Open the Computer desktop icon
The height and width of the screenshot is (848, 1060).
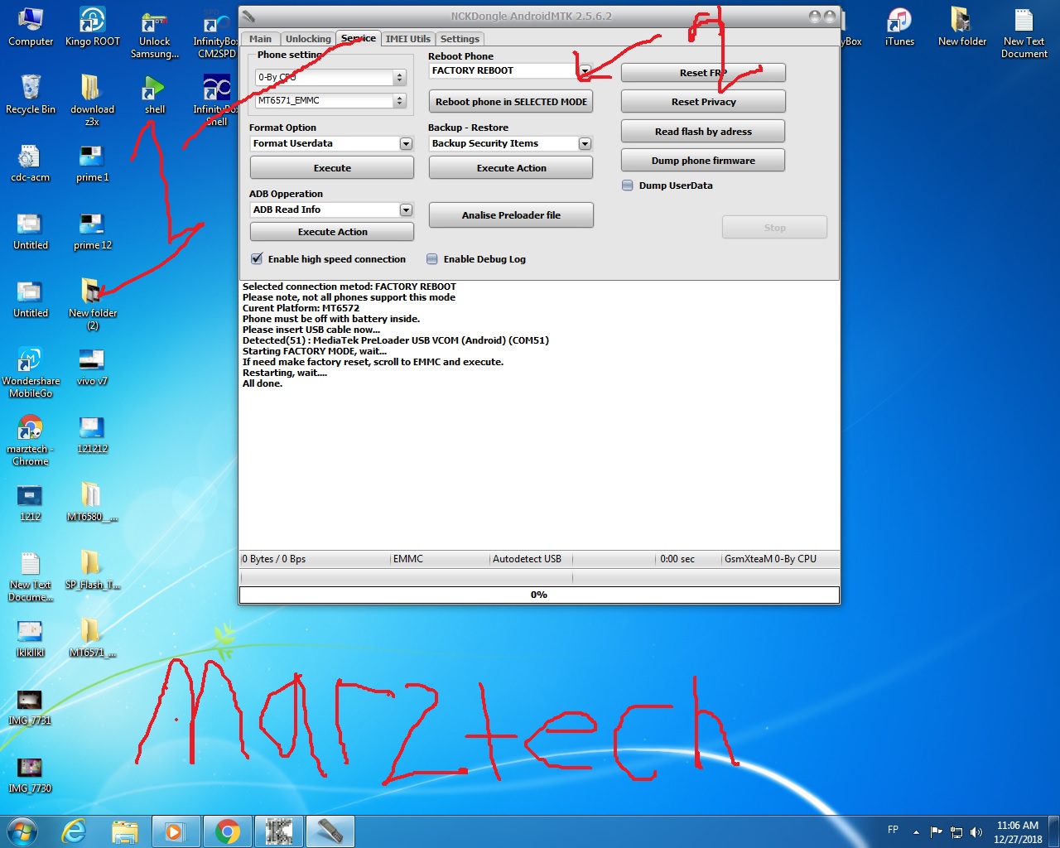31,26
